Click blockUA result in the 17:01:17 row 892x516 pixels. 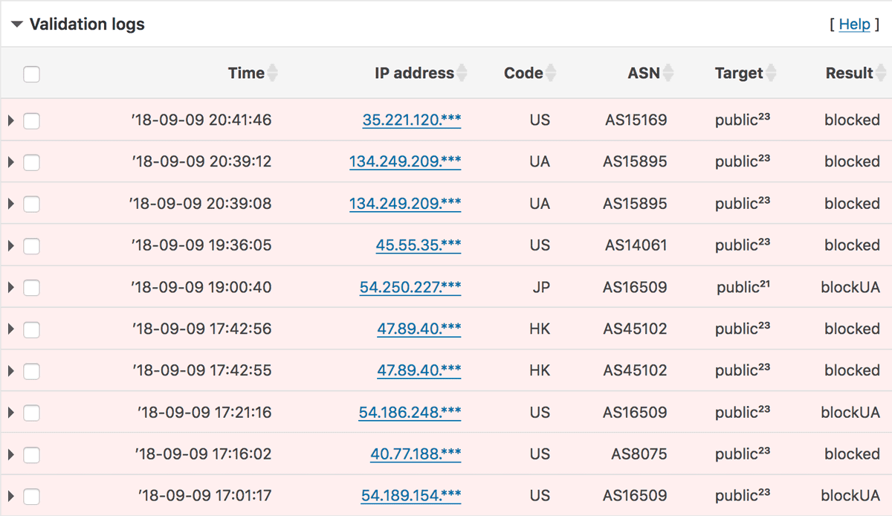click(x=850, y=494)
